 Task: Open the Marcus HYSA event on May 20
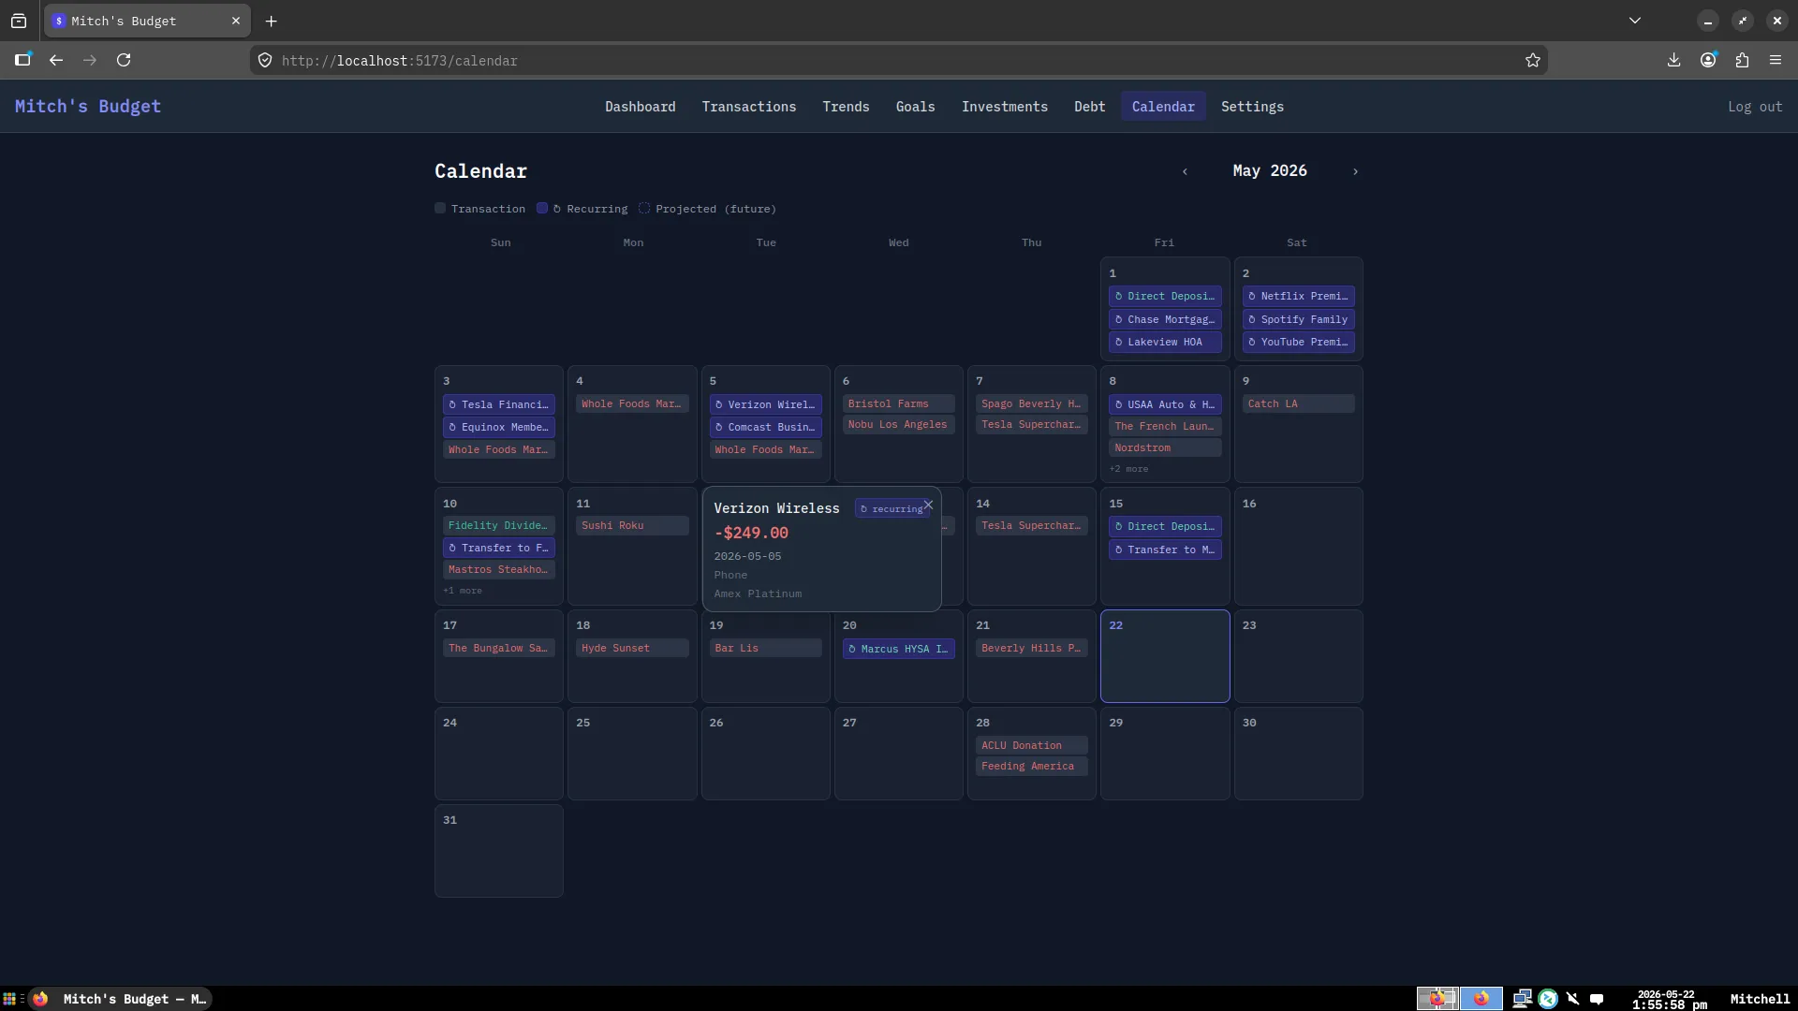point(898,649)
